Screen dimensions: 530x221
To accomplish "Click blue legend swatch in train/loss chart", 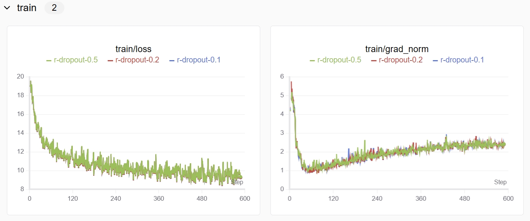I will (172, 61).
